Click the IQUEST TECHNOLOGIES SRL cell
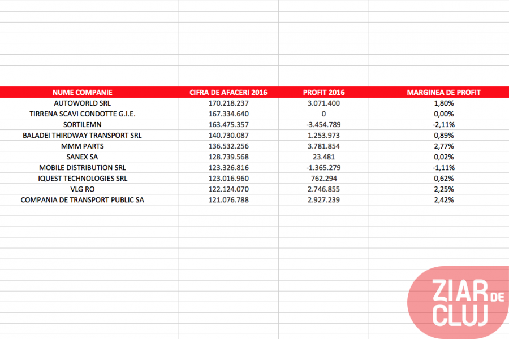 click(83, 179)
